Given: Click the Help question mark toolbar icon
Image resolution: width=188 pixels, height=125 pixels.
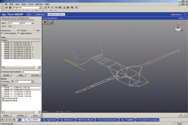Looking at the screenshot, I should click(x=76, y=7).
